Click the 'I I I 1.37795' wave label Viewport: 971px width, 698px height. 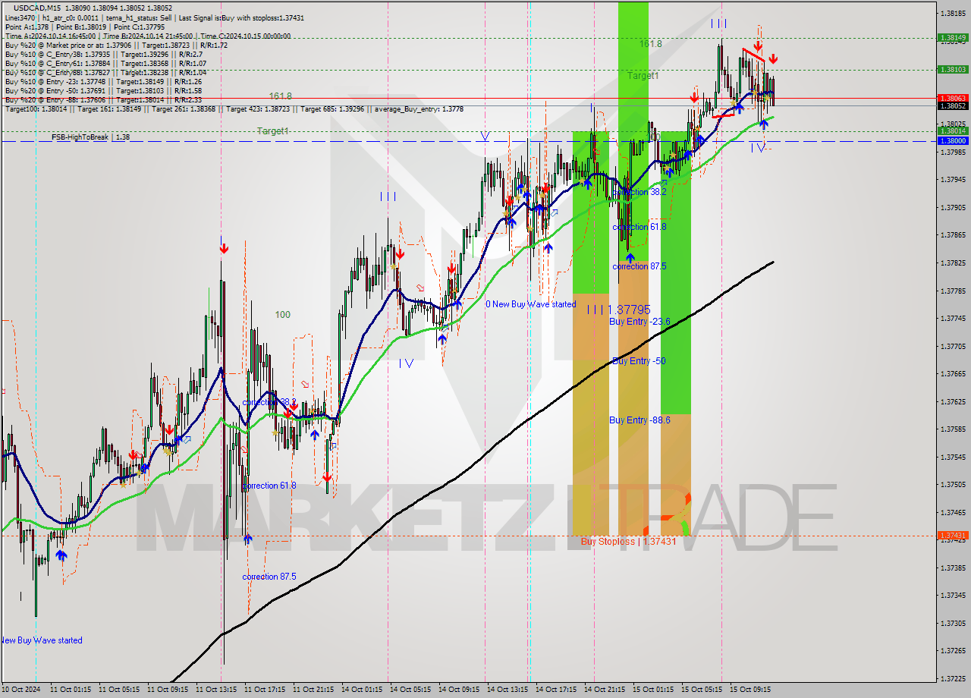click(x=618, y=310)
